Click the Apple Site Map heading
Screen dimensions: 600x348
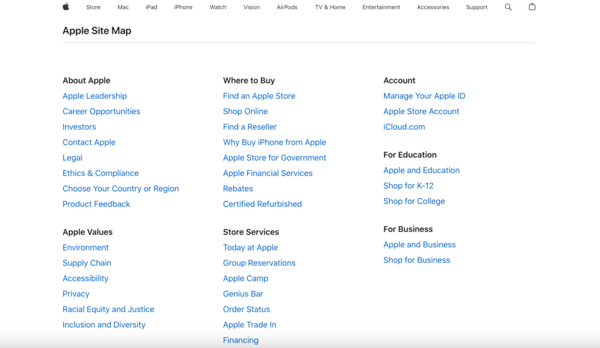tap(97, 30)
